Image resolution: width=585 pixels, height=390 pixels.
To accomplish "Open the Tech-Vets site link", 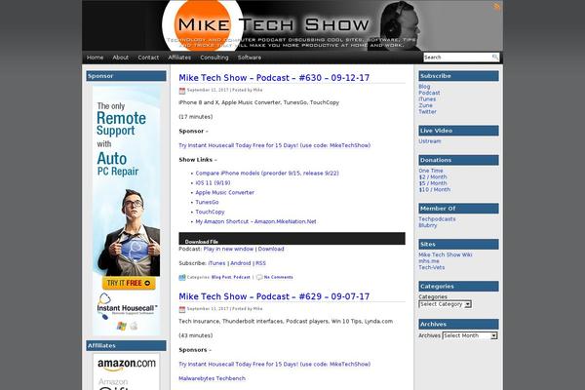I will 432,267.
